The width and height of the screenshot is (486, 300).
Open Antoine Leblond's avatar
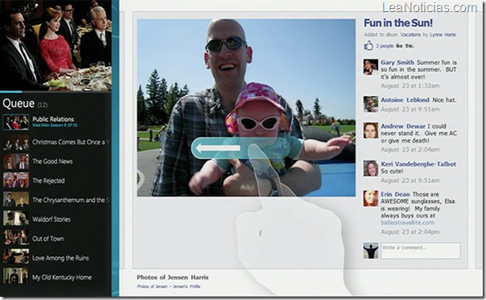pos(371,104)
